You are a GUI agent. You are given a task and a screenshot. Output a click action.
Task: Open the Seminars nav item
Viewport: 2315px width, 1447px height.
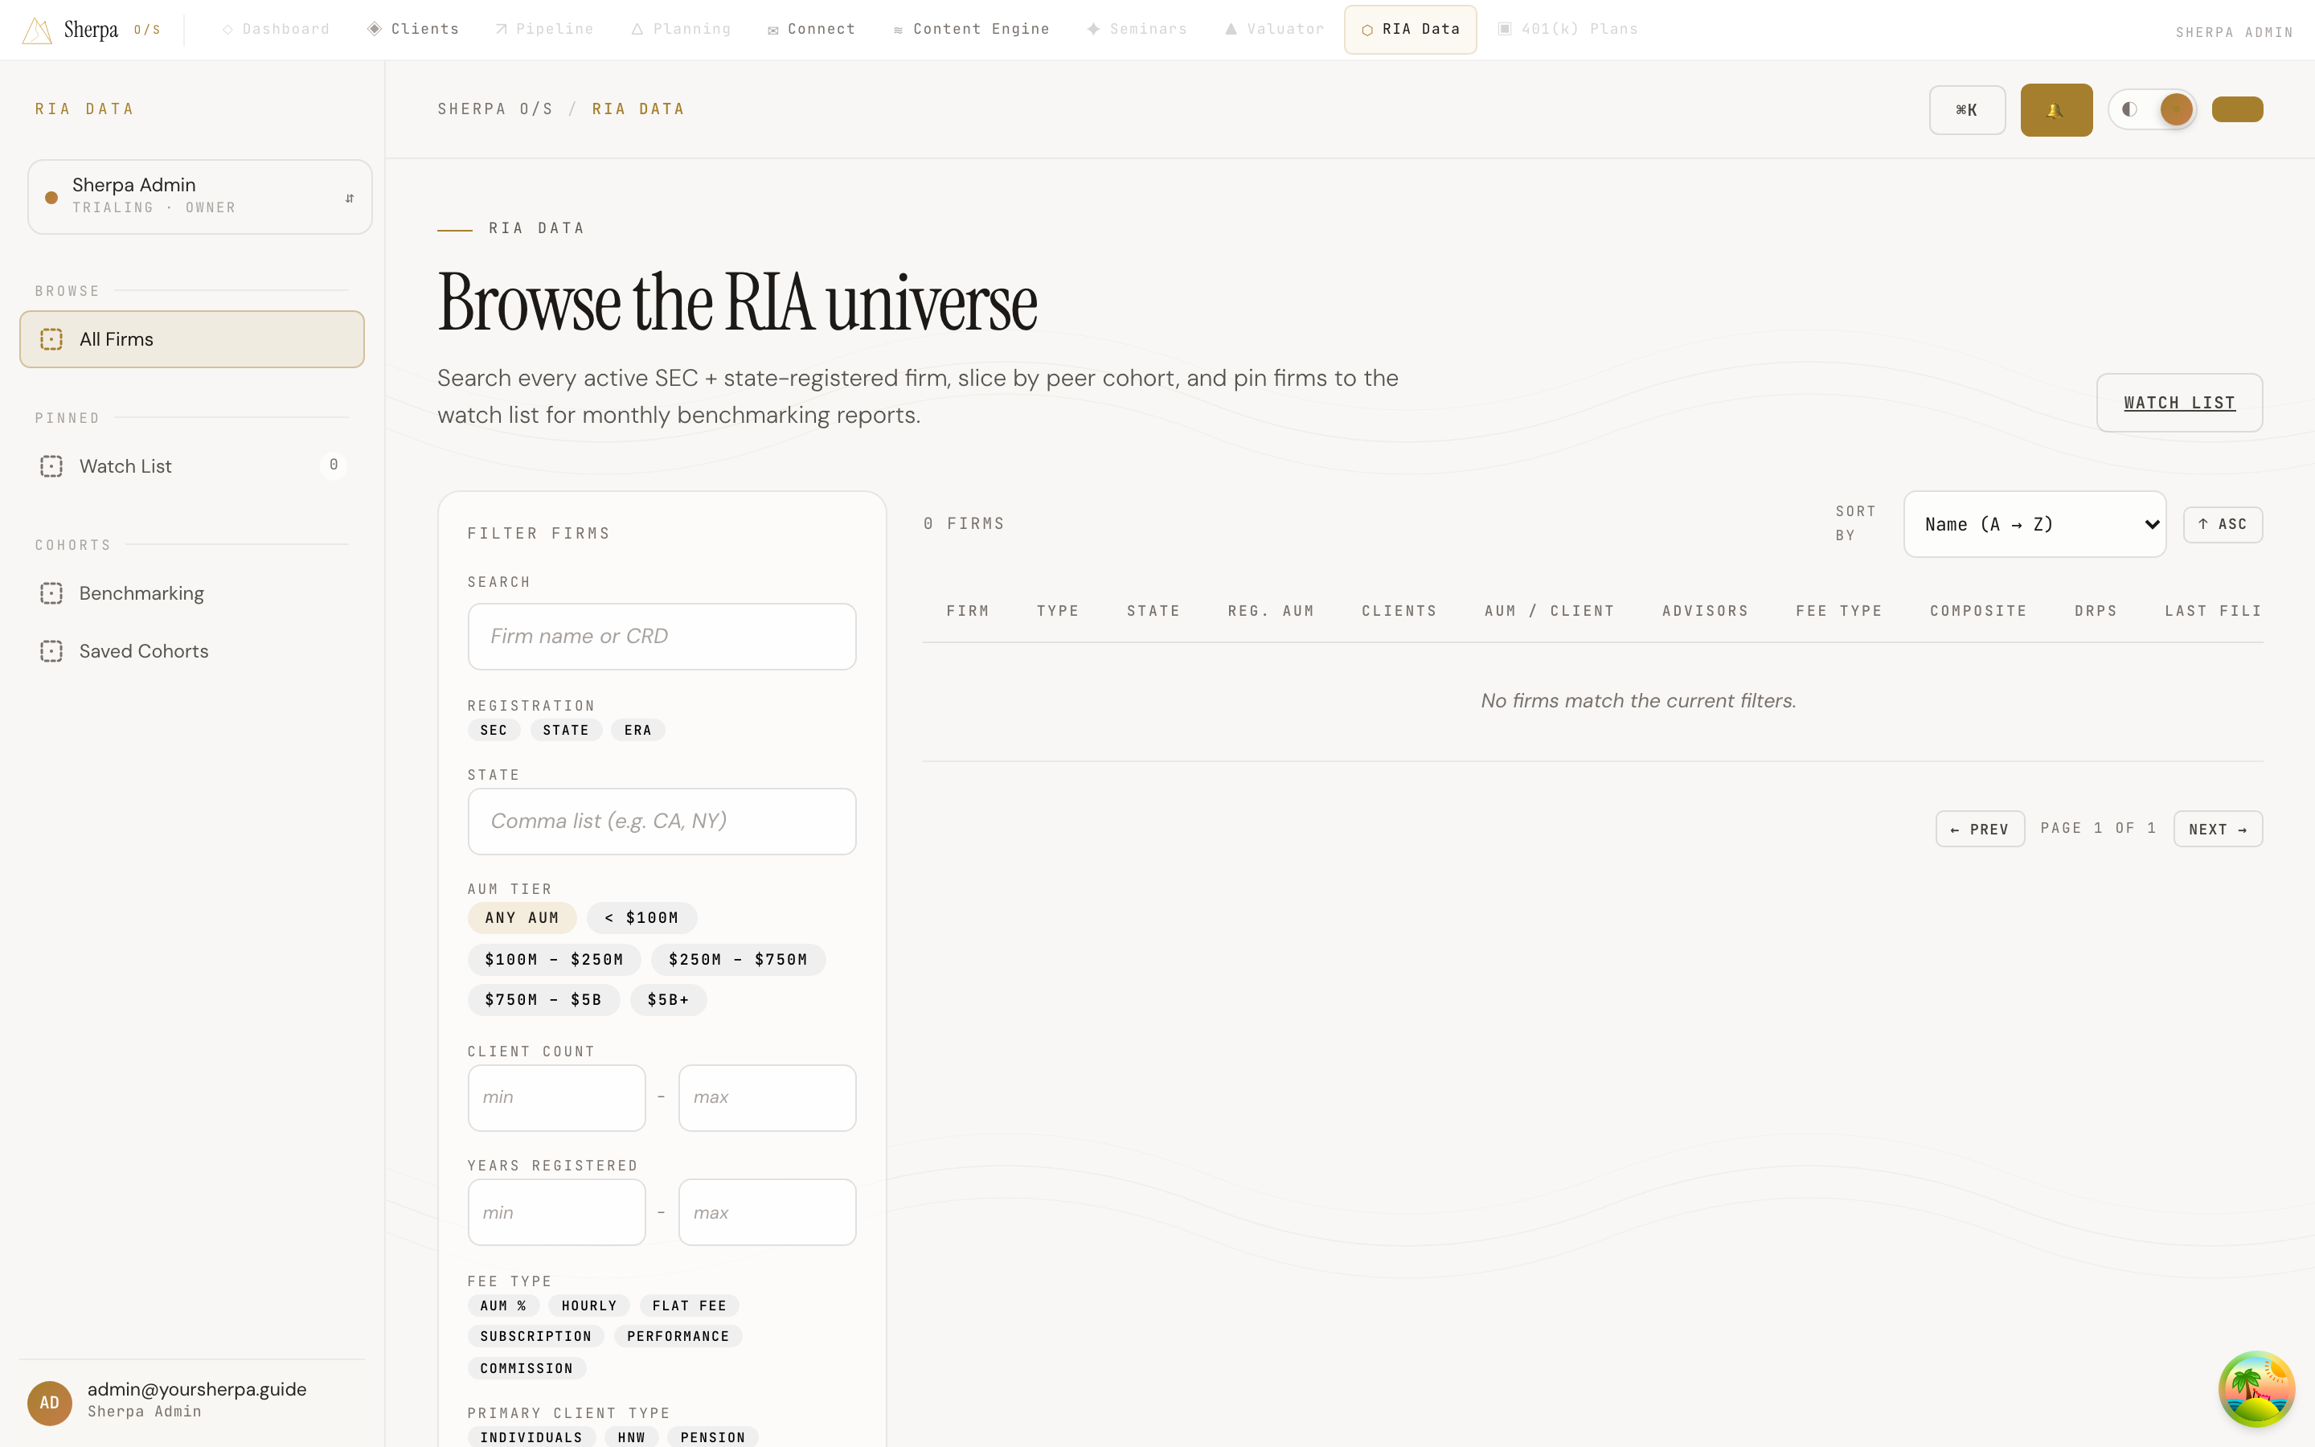pyautogui.click(x=1137, y=29)
